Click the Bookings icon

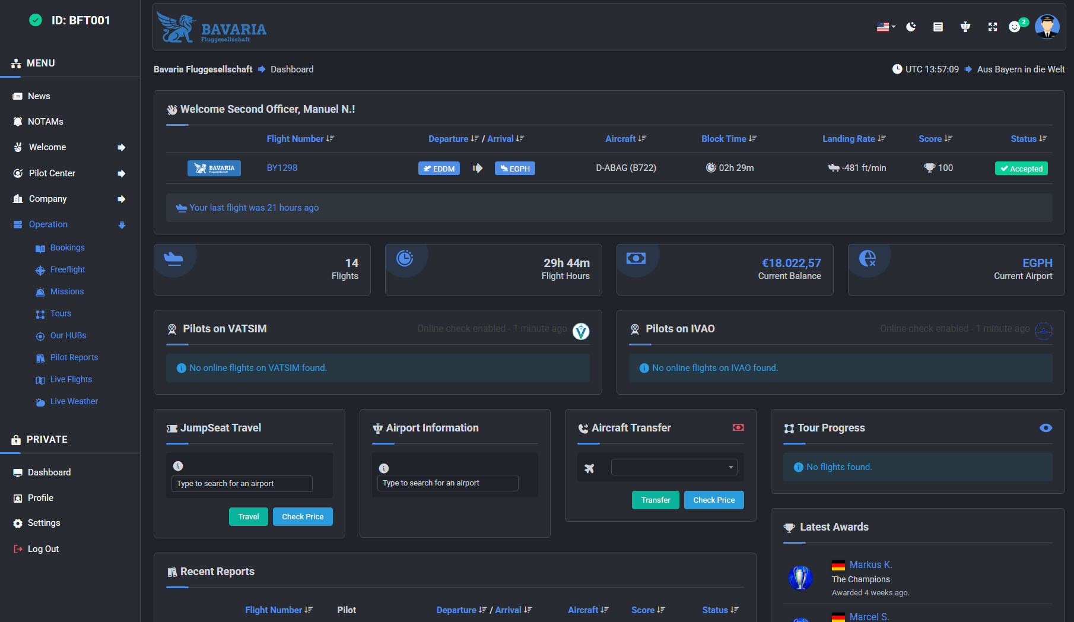click(40, 248)
